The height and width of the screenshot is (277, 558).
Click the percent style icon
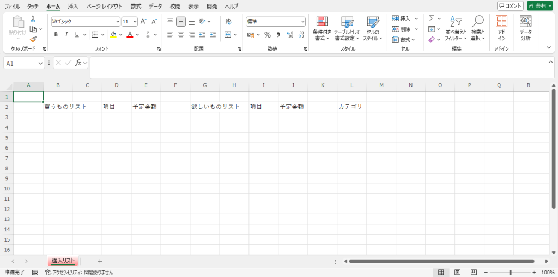[x=267, y=35]
